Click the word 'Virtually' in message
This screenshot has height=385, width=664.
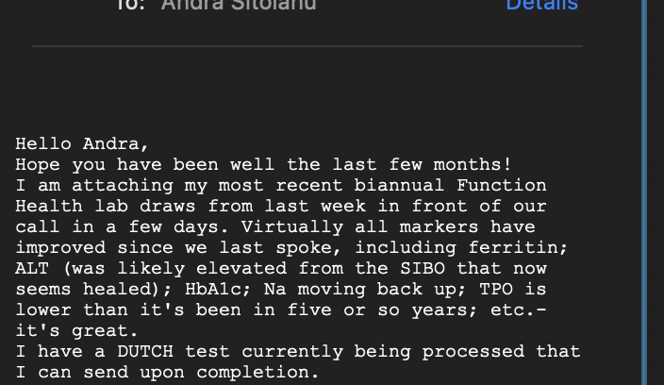click(x=292, y=226)
